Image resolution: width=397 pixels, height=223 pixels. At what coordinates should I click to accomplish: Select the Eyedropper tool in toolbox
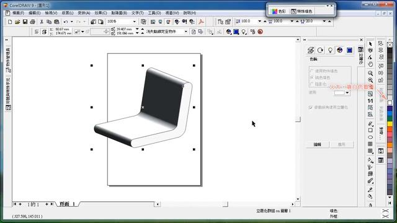[370, 190]
